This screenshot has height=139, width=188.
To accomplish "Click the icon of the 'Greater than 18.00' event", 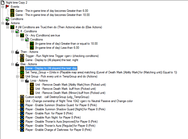I will tap(12, 15).
